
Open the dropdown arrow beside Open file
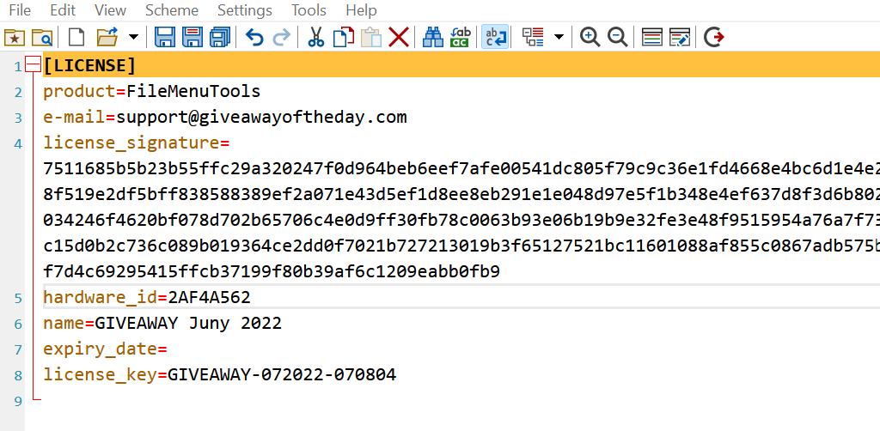point(133,37)
